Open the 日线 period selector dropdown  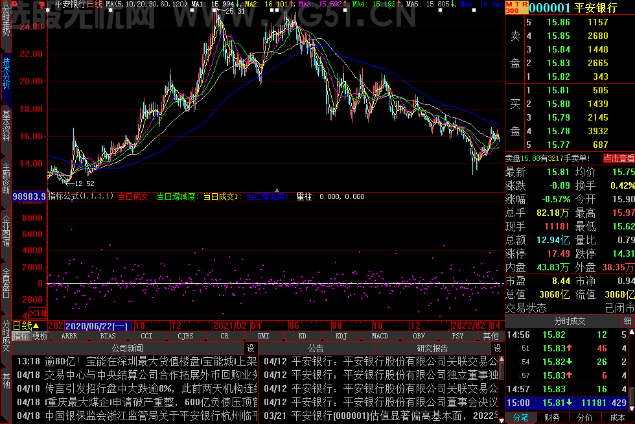point(26,326)
